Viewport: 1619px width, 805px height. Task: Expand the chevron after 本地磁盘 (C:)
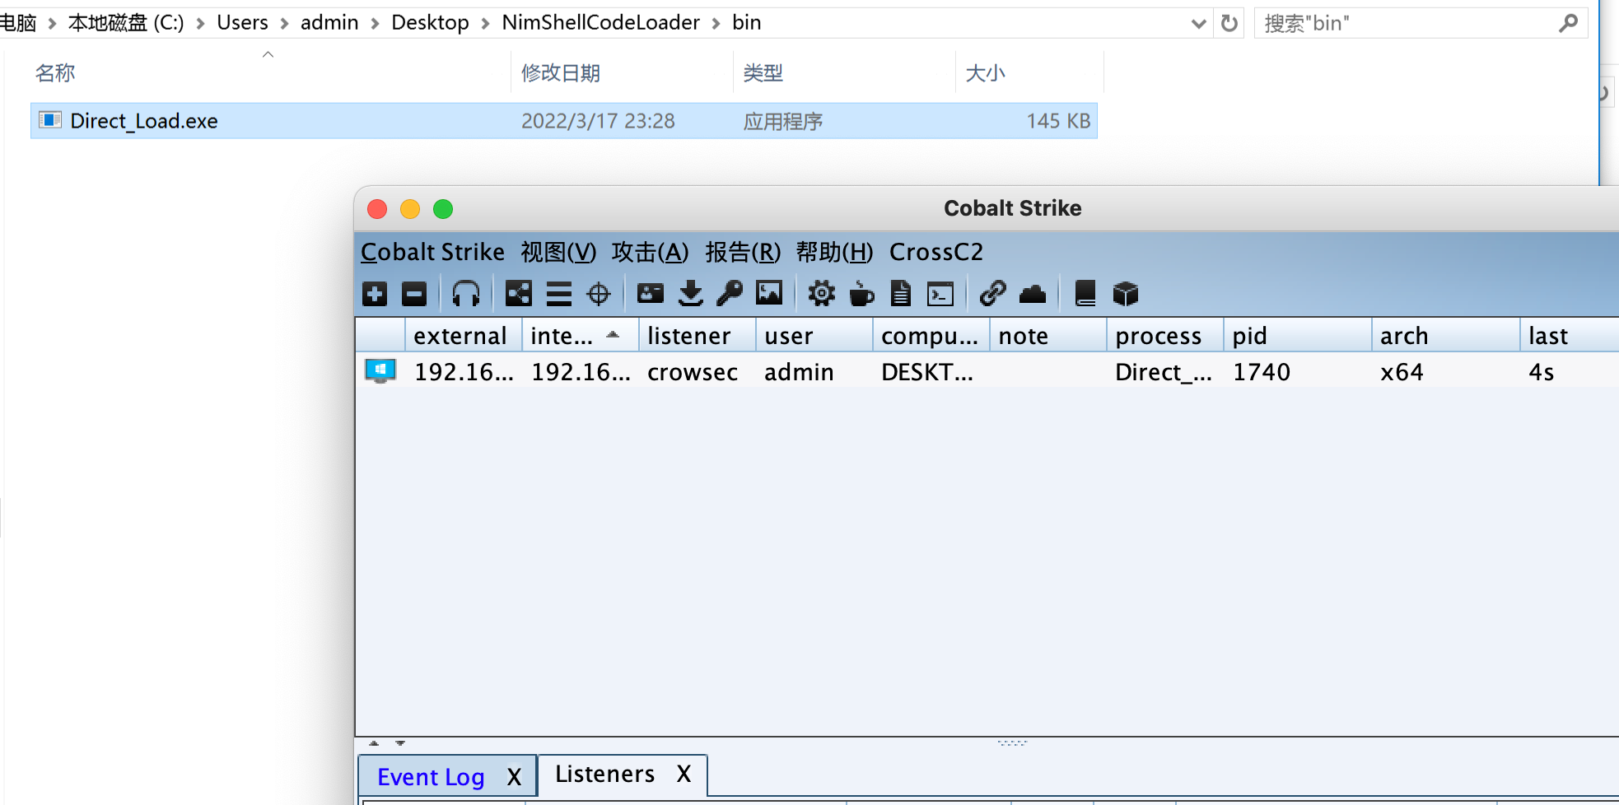coord(200,23)
